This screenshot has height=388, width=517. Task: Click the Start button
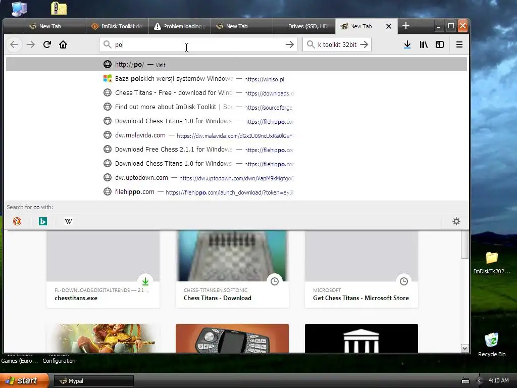(x=24, y=381)
